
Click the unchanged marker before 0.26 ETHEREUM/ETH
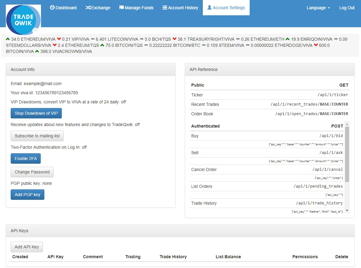click(238, 39)
